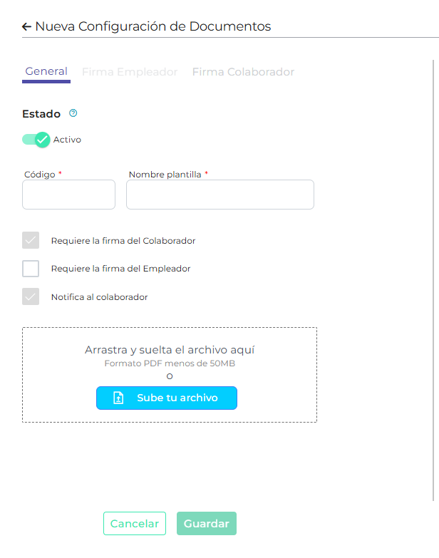Image resolution: width=439 pixels, height=558 pixels.
Task: Click the Cancelar button
Action: [135, 524]
